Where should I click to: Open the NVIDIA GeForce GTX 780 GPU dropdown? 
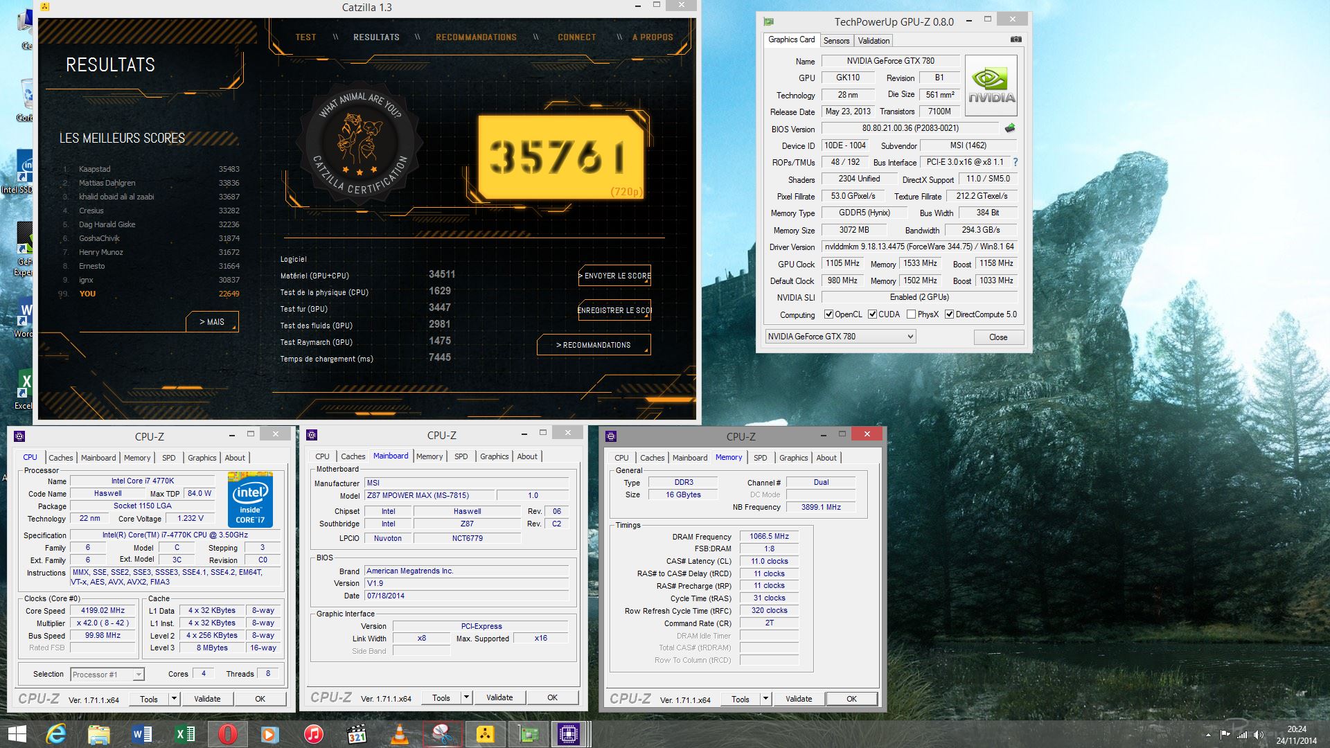pyautogui.click(x=840, y=337)
